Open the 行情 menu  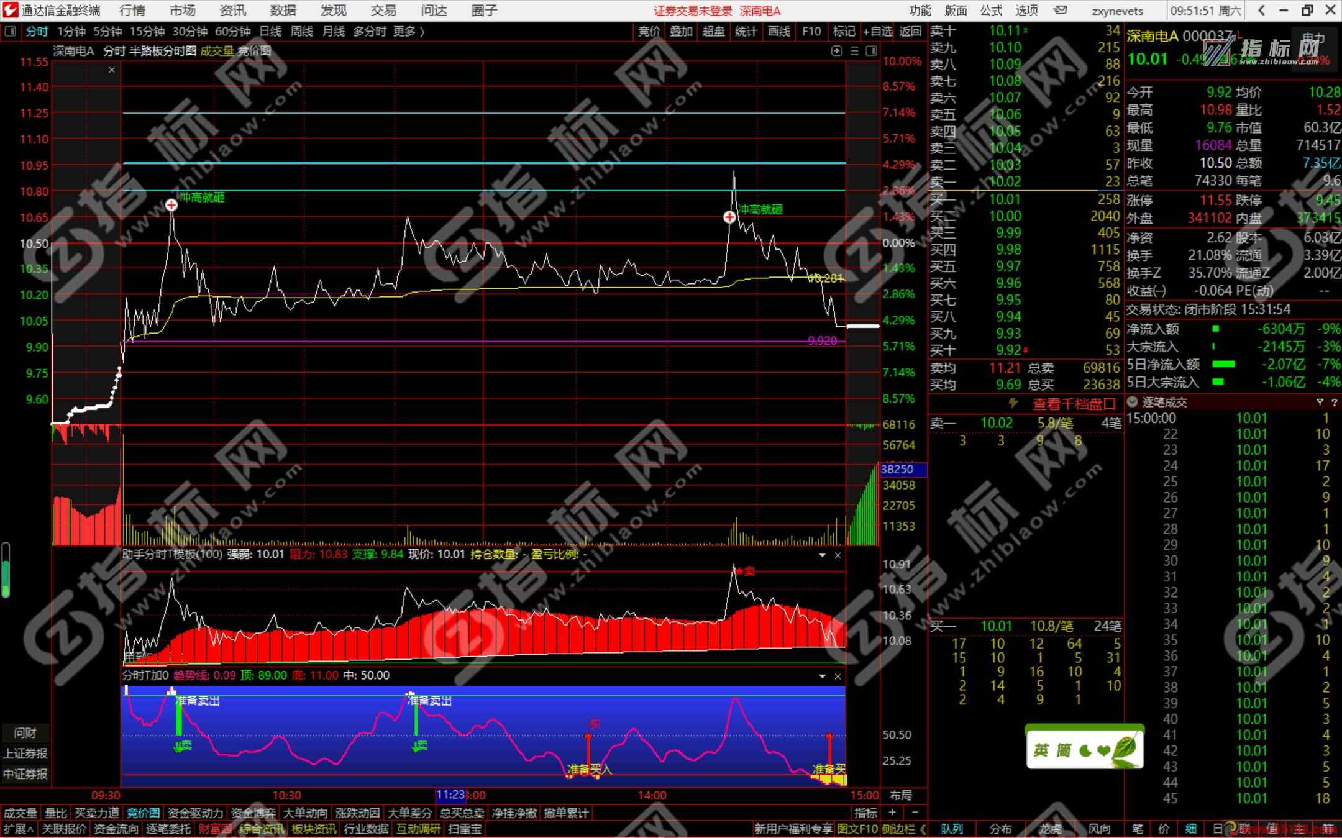coord(132,11)
